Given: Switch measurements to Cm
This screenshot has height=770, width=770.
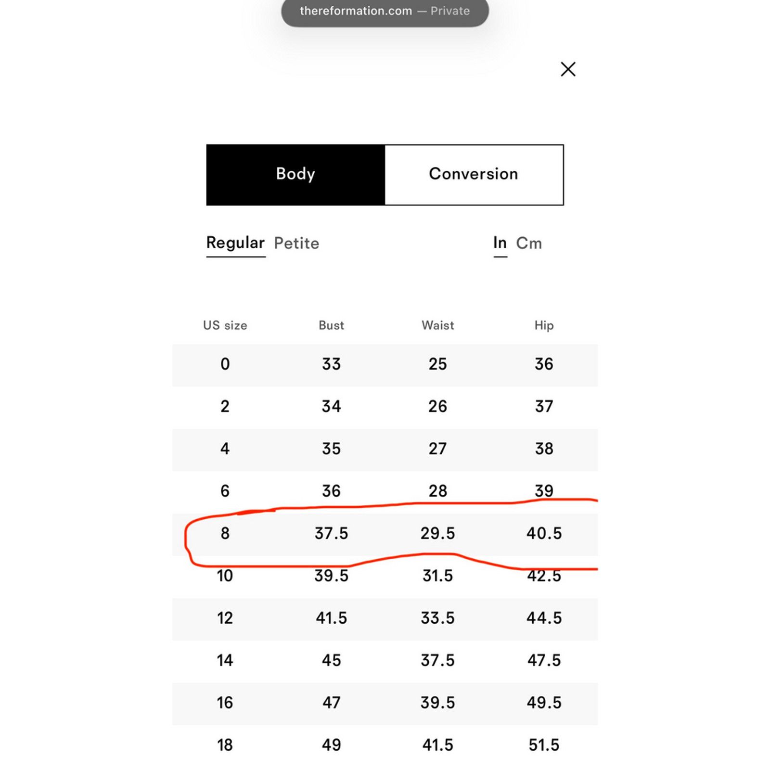Looking at the screenshot, I should coord(529,243).
